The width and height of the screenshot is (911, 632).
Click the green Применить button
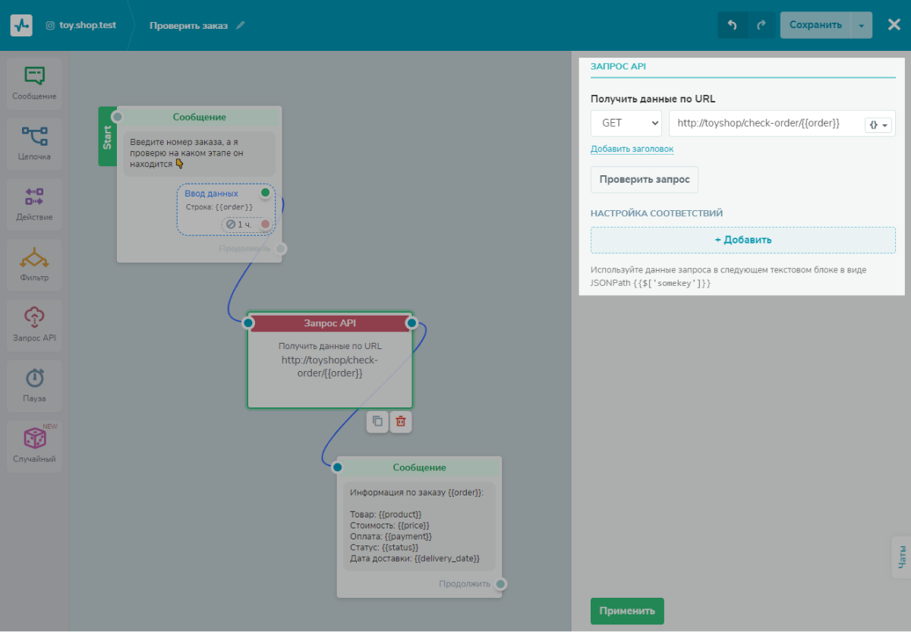click(x=626, y=611)
